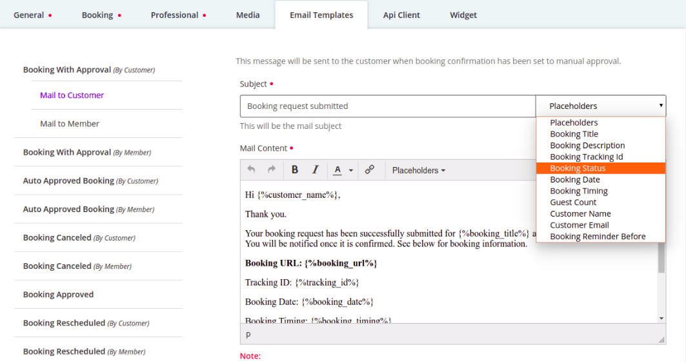Switch to the Api Client tab
Screen dimensions: 686x363
click(x=401, y=15)
